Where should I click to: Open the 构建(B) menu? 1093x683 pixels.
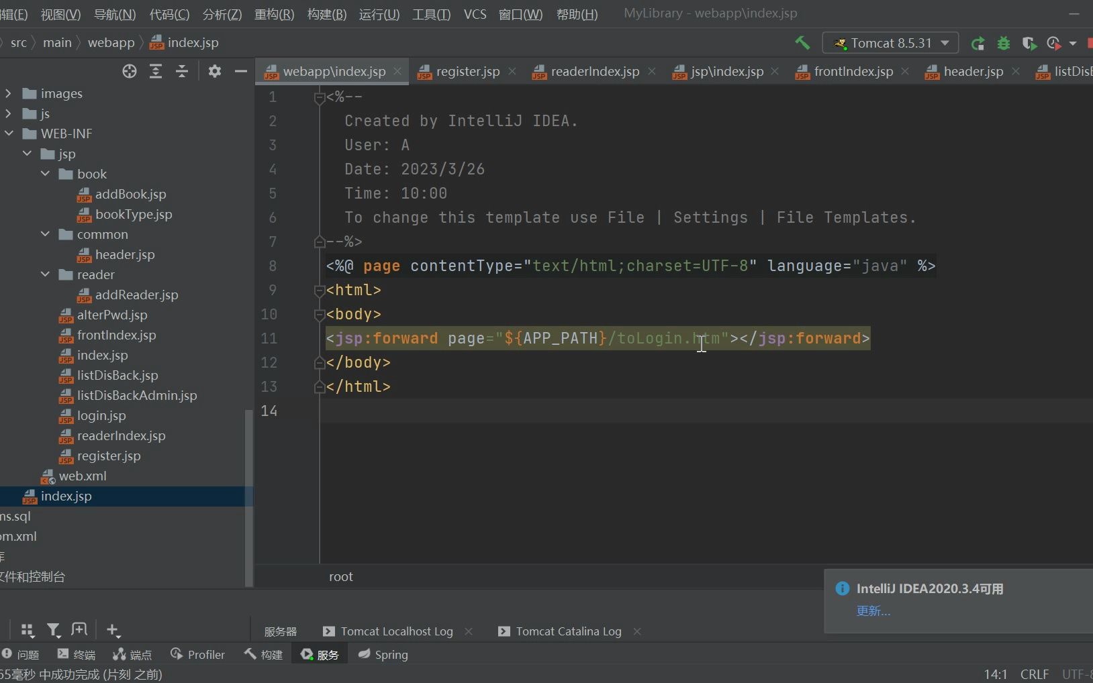coord(327,14)
